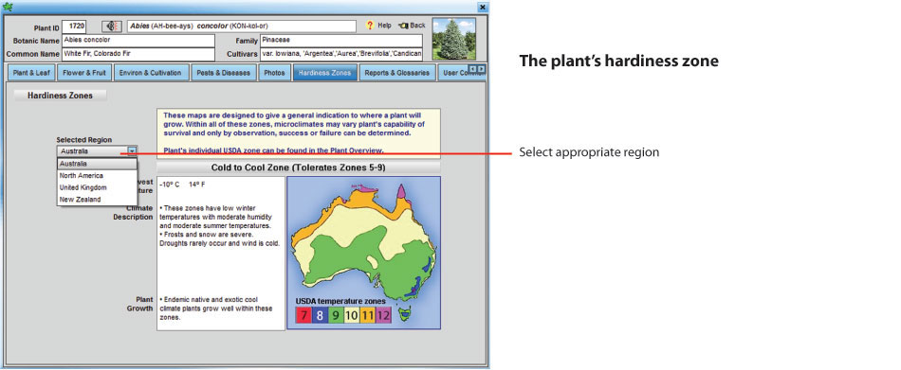Viewport: 901px width, 370px height.
Task: Click the red zone 7 legend swatch
Action: click(x=303, y=315)
